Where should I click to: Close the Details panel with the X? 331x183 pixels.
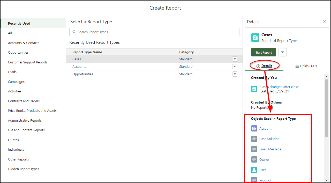pos(325,21)
